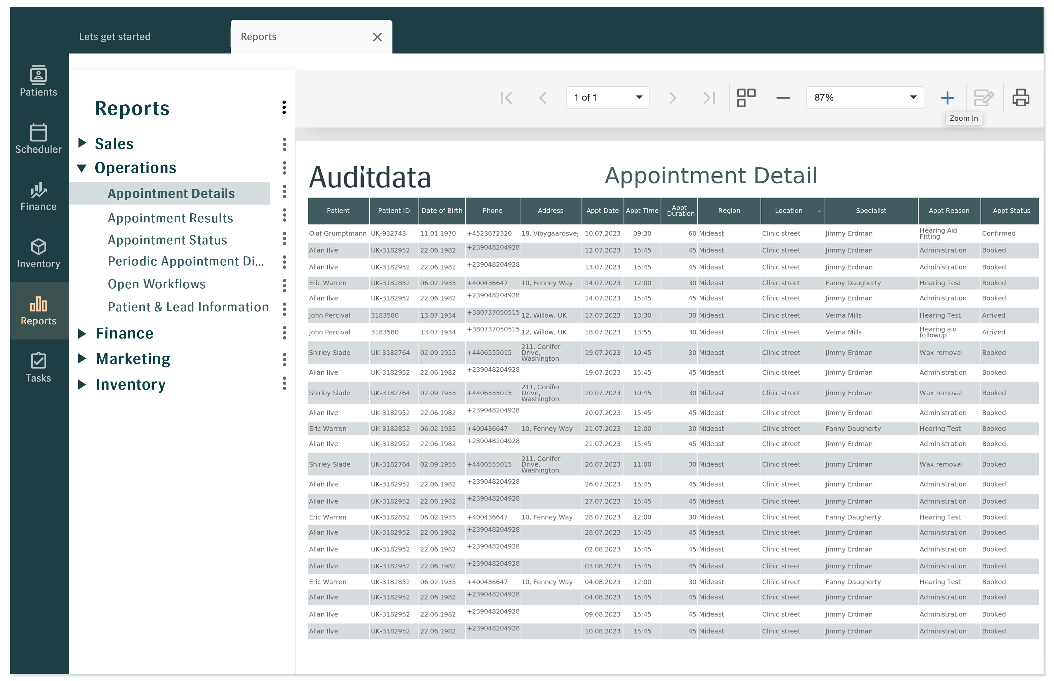Click the multi-page layout view icon
The image size is (1054, 681).
click(746, 97)
